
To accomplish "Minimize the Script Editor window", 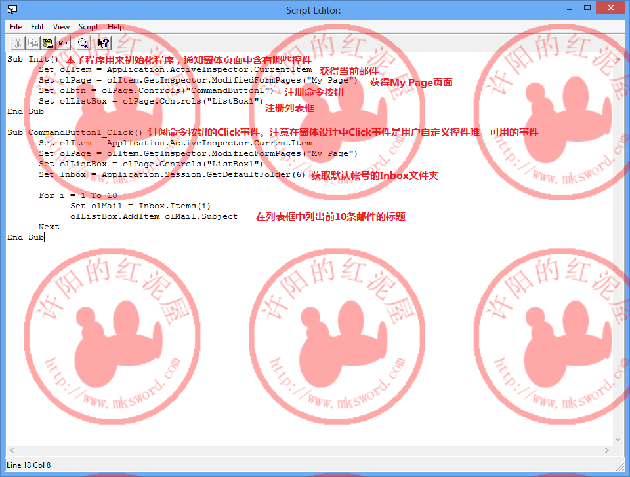I will tap(570, 8).
